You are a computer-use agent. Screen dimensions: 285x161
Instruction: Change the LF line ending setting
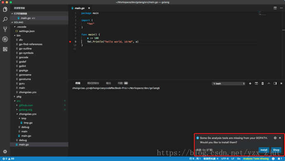233,159
